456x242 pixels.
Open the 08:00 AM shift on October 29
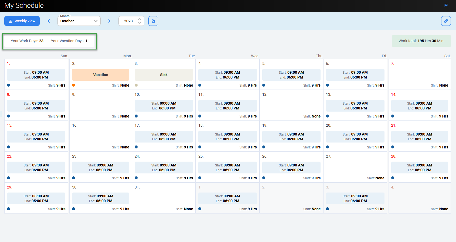point(36,198)
